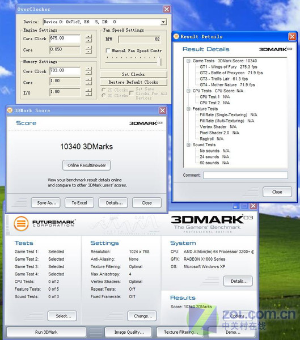Select No sounds row

(214, 151)
